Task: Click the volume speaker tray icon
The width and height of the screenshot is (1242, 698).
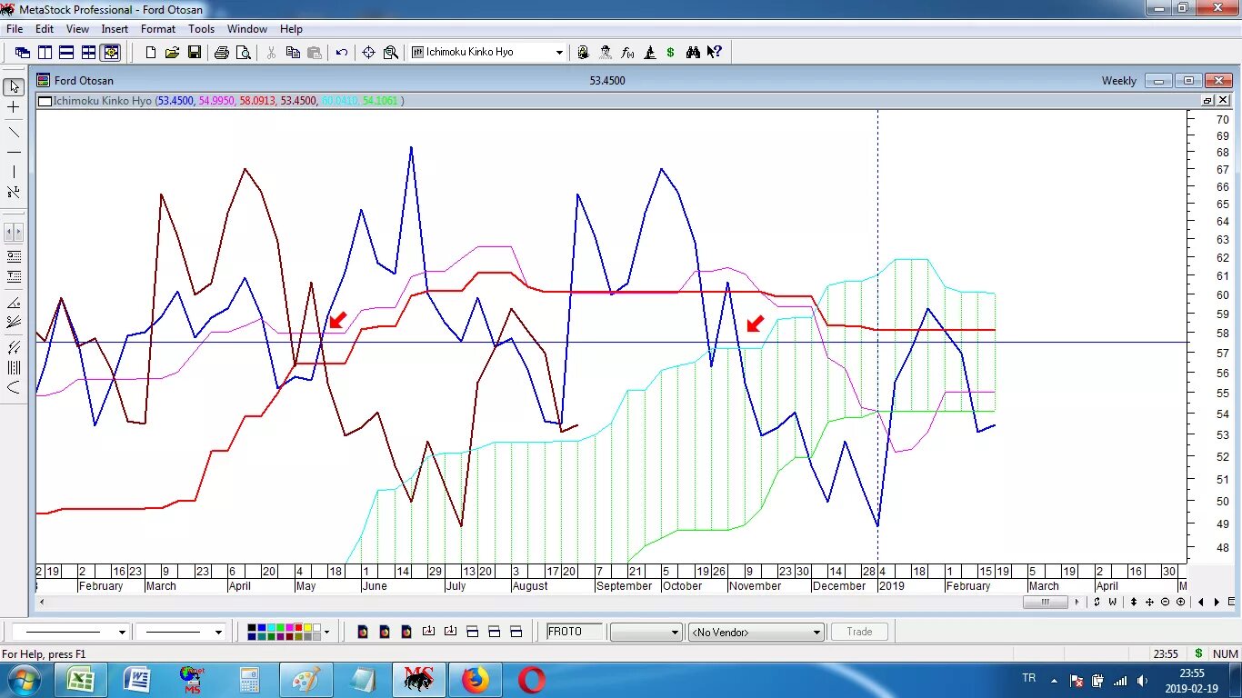Action: (x=1142, y=680)
